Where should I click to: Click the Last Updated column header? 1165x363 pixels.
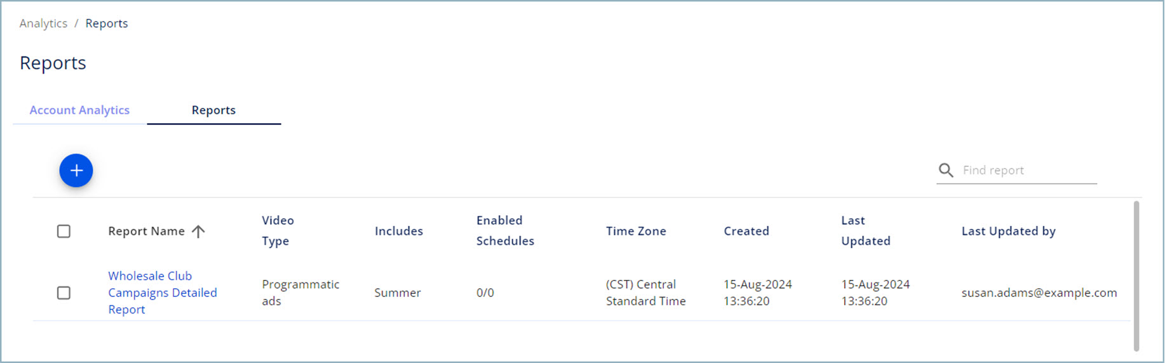point(866,230)
